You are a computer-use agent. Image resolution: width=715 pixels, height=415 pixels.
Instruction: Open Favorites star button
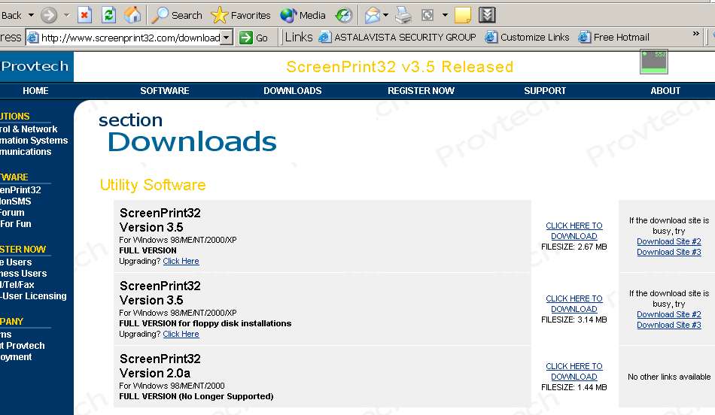pos(241,16)
